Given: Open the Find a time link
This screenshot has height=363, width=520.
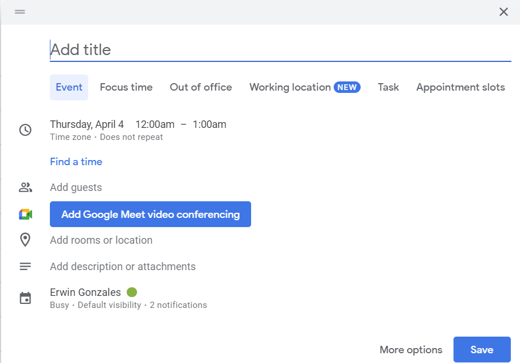Looking at the screenshot, I should tap(76, 162).
